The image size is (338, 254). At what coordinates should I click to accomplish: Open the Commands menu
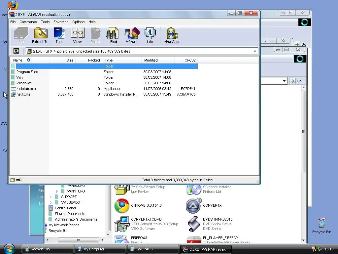point(28,22)
